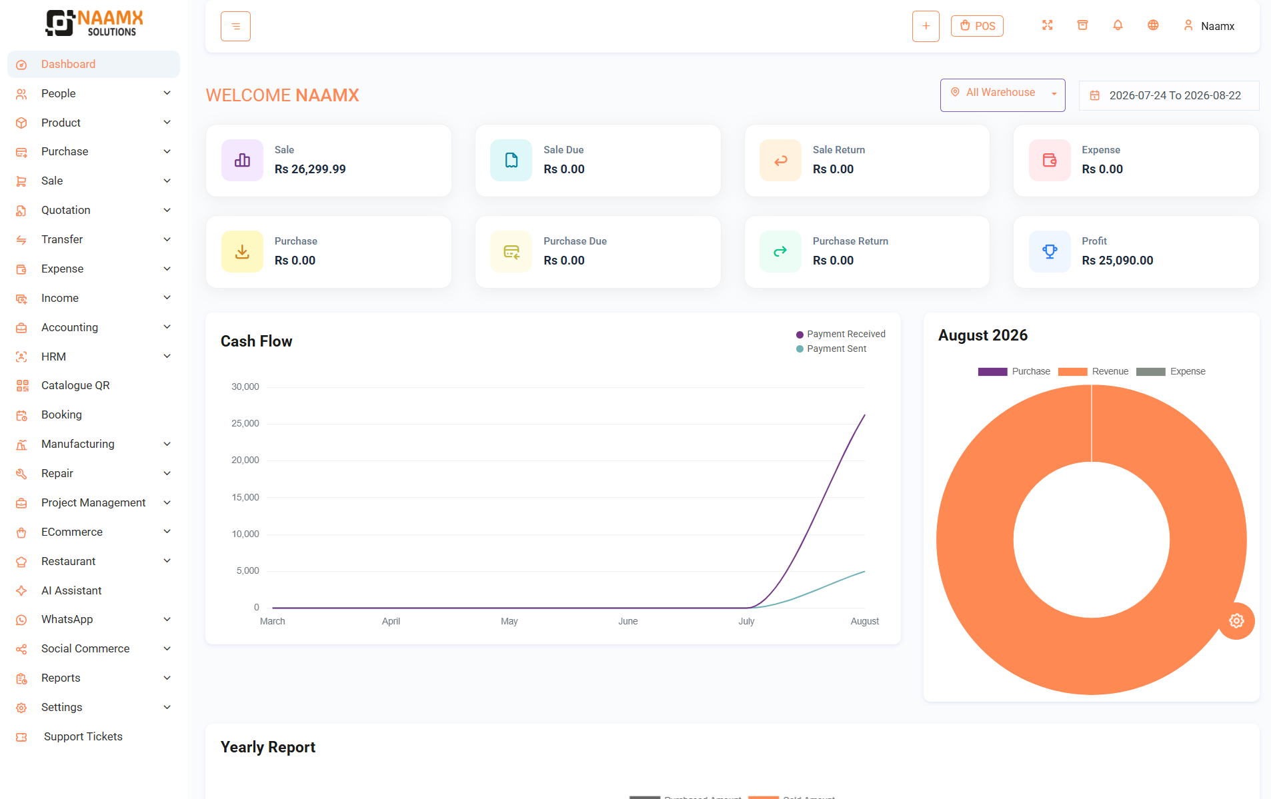Screen dimensions: 1271x799
Task: Open Catalogue QR page
Action: 93,385
